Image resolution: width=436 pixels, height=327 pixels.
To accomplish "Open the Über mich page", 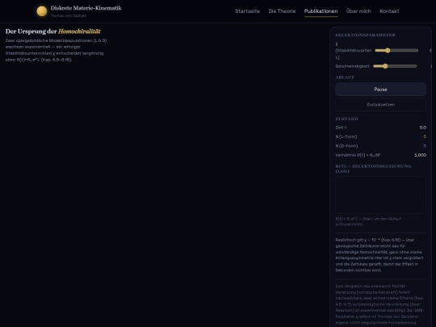I will click(x=358, y=11).
